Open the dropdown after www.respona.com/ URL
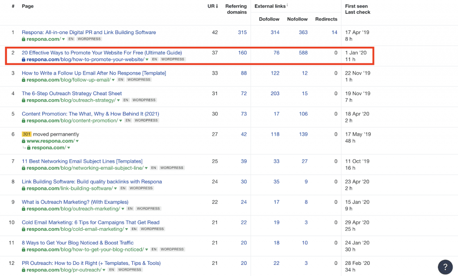This screenshot has height=276, width=458. tap(77, 141)
